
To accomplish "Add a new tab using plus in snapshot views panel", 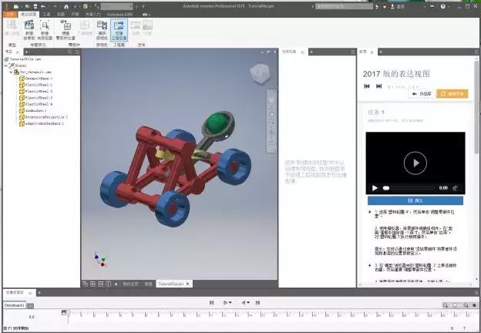I will (x=311, y=52).
